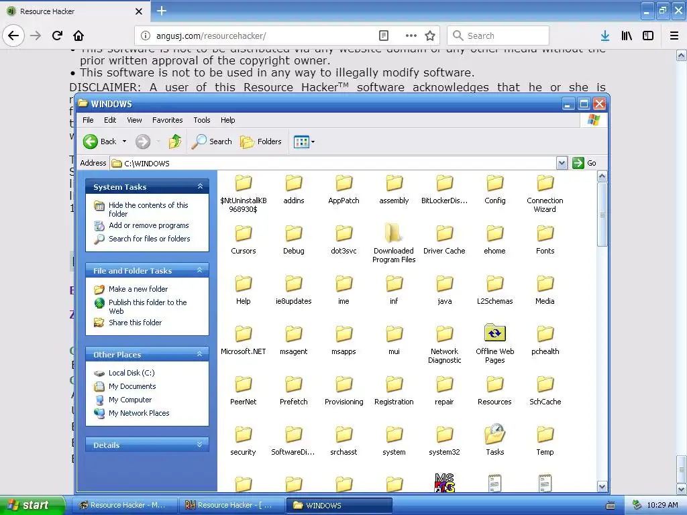Toggle the Folders pane button
687x515 pixels.
click(x=261, y=141)
